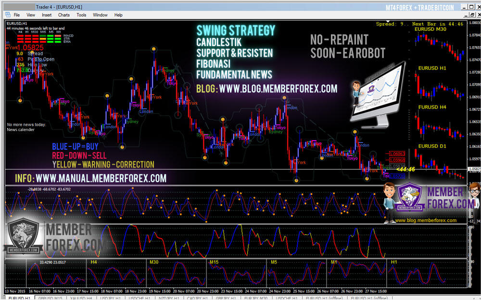
Task: Click the red 1.05968 price level label
Action: coord(397,160)
